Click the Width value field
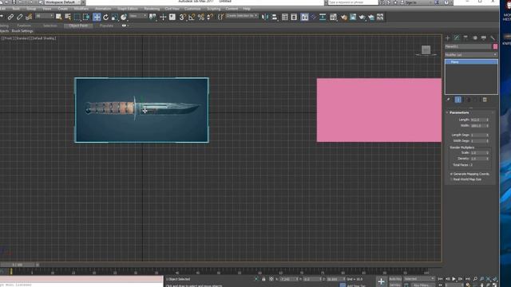 [477, 126]
